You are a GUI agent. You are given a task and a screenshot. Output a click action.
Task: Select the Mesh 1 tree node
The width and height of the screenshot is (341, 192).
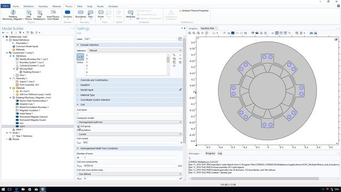[x=18, y=130]
